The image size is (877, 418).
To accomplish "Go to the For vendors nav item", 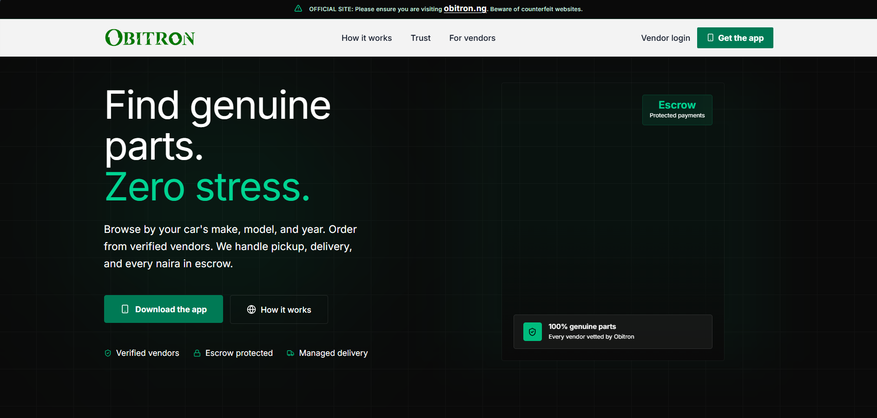I will [x=472, y=38].
